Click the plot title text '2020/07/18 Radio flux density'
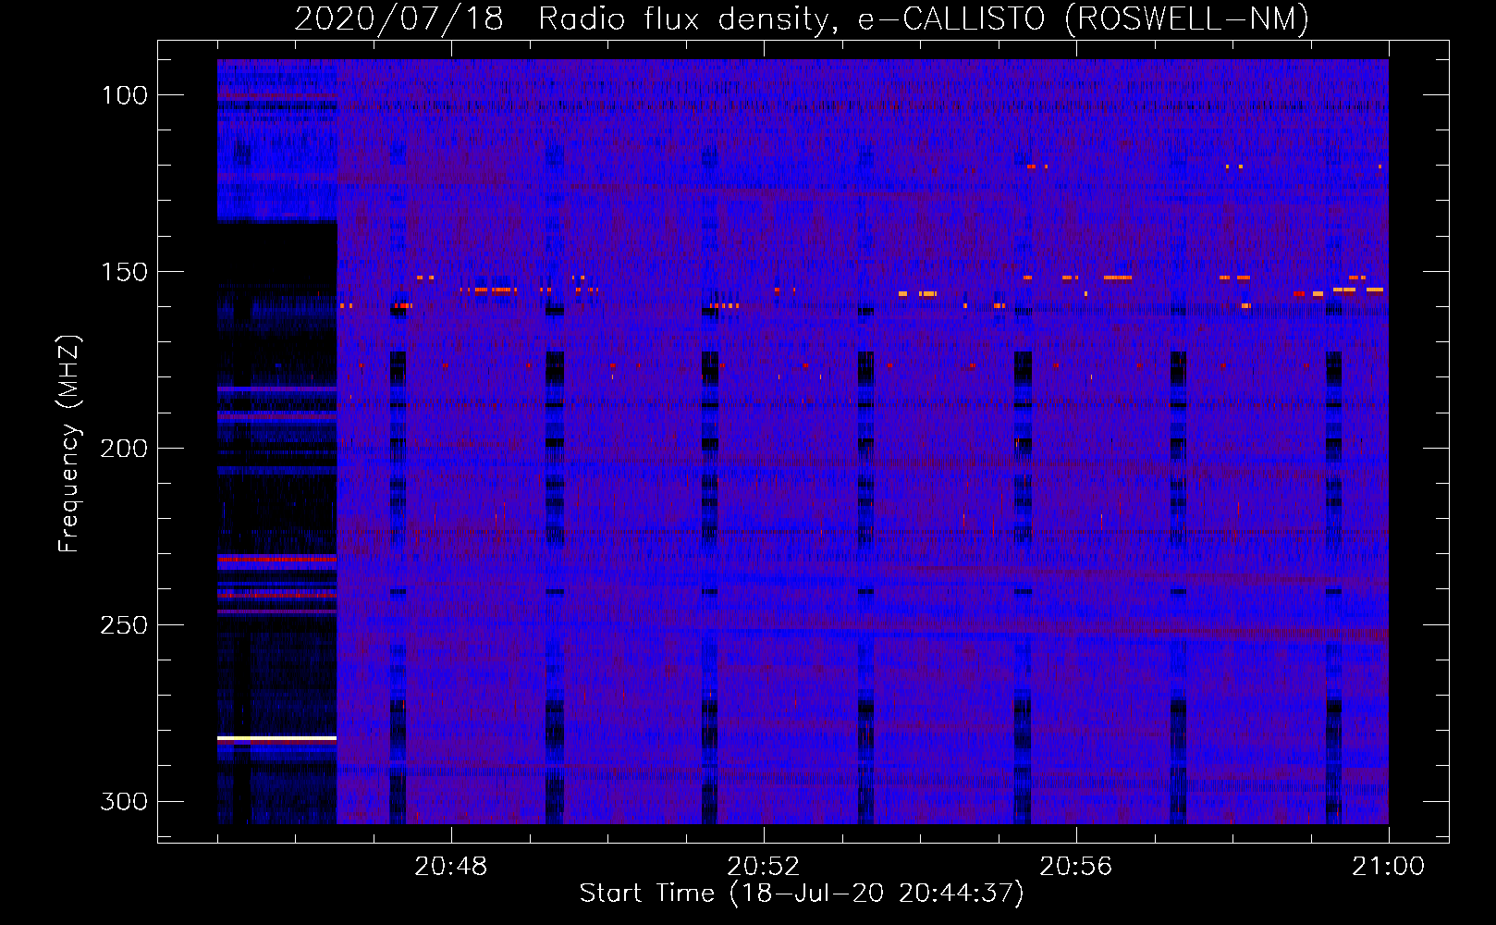Viewport: 1496px width, 925px height. [x=562, y=18]
